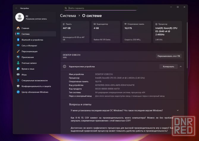Click the Видеоадаптер card icon
Image resolution: width=199 pixels, height=141 pixels.
tap(94, 24)
